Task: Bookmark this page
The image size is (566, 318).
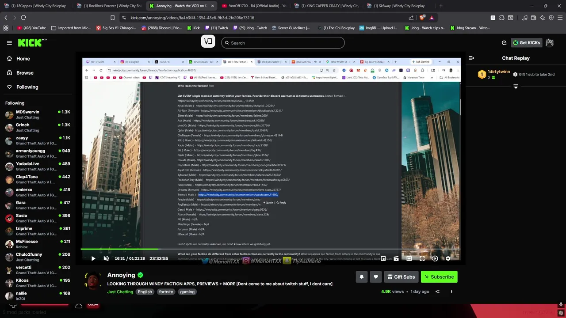Action: (x=112, y=18)
